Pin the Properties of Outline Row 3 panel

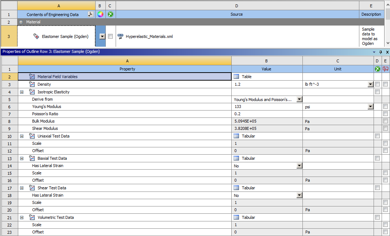(381, 52)
